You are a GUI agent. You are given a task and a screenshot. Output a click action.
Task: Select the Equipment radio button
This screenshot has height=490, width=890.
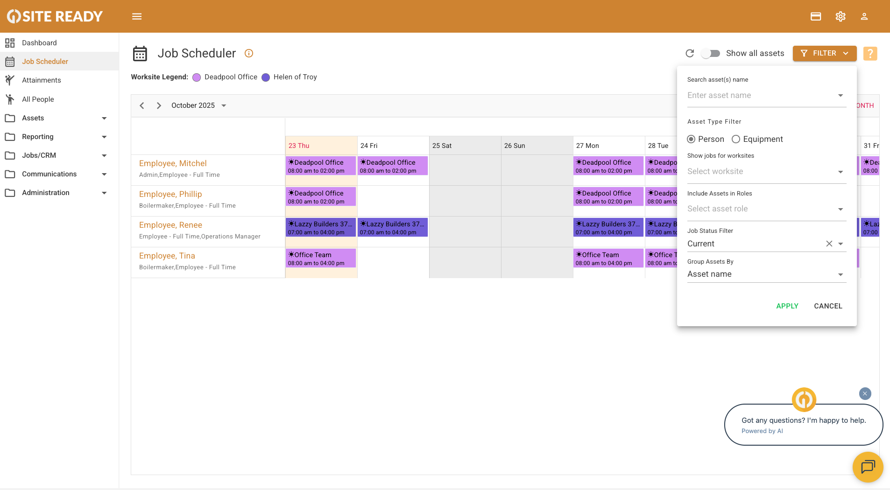click(x=736, y=139)
